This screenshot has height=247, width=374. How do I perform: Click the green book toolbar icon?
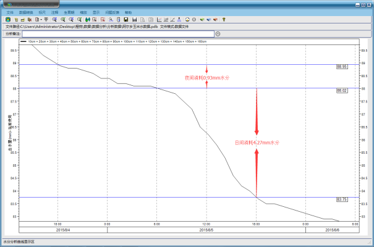click(x=202, y=20)
